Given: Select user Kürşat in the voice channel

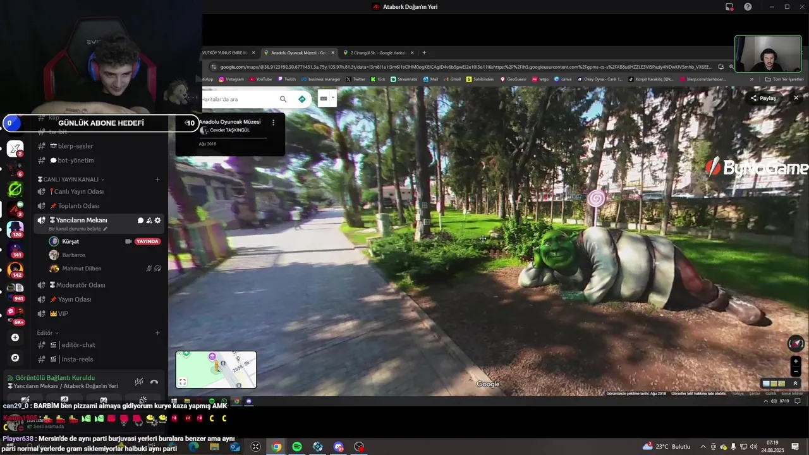Looking at the screenshot, I should pos(70,241).
